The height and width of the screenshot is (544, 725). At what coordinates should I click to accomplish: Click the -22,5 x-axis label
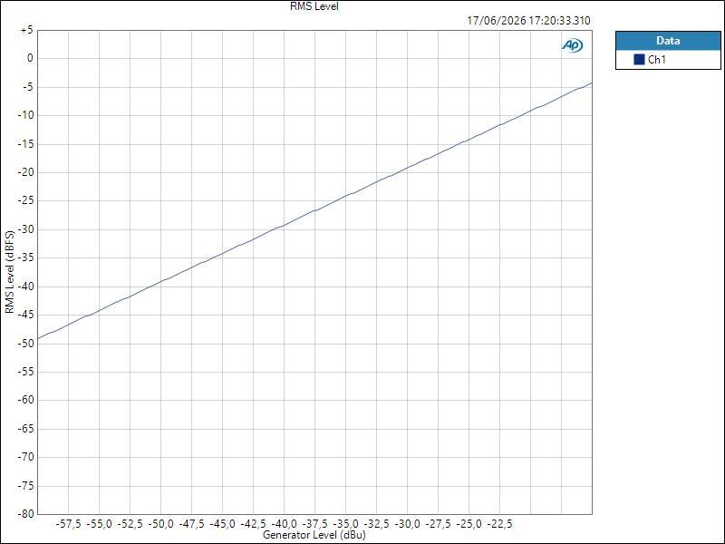(x=500, y=524)
